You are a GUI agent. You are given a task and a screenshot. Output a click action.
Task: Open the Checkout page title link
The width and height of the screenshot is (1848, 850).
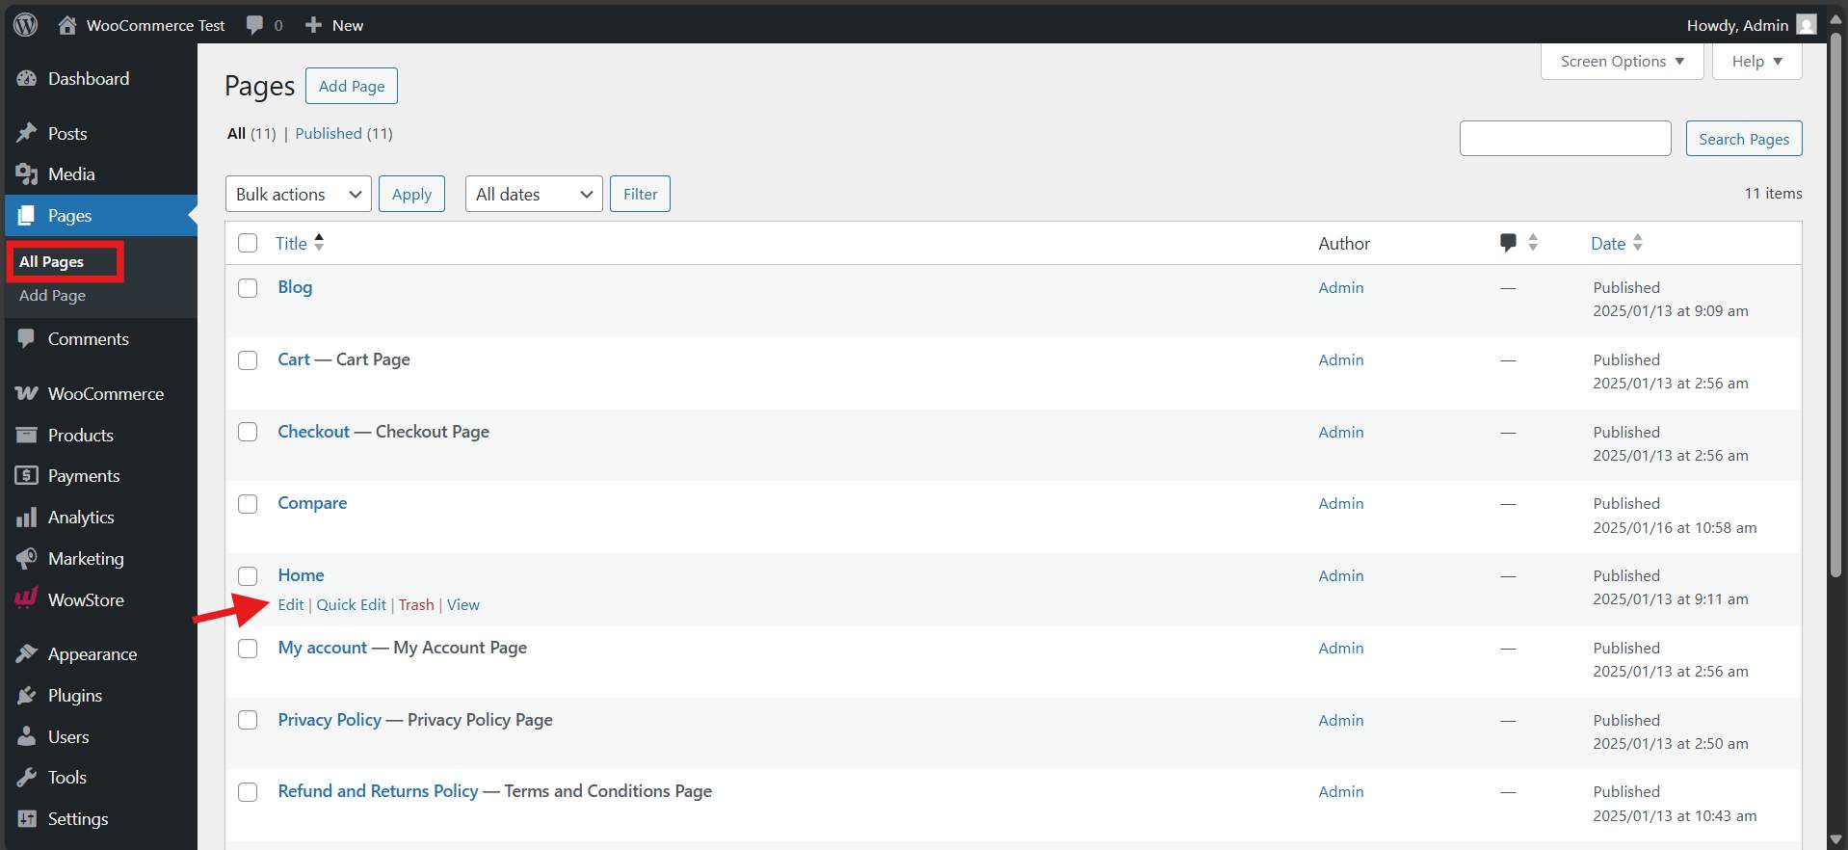tap(314, 432)
